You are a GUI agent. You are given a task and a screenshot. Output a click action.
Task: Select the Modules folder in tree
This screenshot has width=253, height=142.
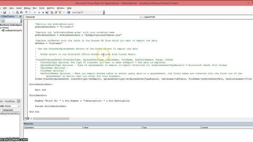tap(5, 28)
